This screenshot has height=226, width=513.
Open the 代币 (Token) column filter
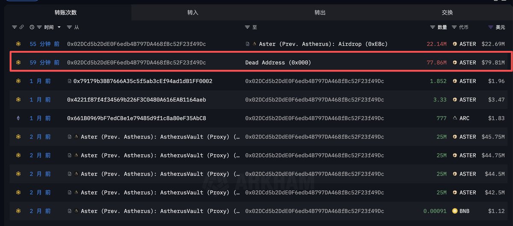click(454, 27)
